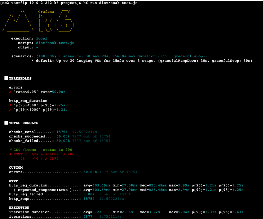Click the 'max=5.04s' iteration duration value

coord(179,212)
